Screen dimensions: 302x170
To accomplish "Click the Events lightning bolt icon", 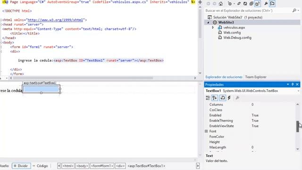I will point(229,98).
